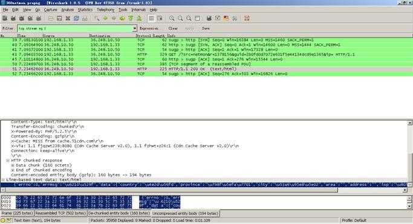This screenshot has width=413, height=224.
Task: Open the display filter history dropdown
Action: (135, 28)
